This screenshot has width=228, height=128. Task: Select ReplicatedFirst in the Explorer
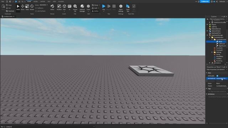(216, 33)
